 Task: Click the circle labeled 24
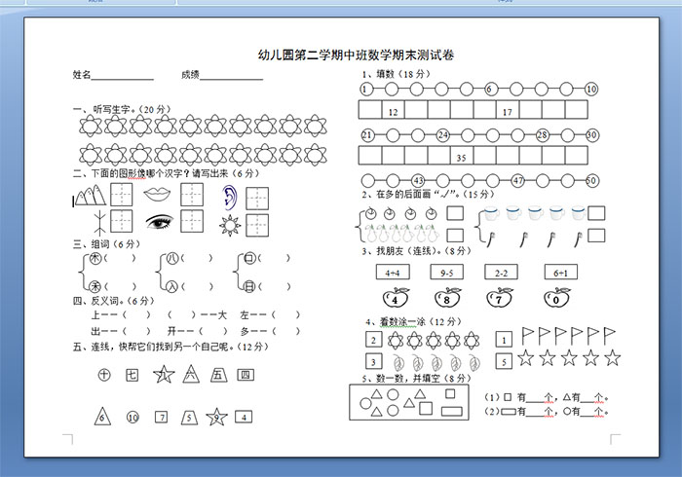(442, 135)
